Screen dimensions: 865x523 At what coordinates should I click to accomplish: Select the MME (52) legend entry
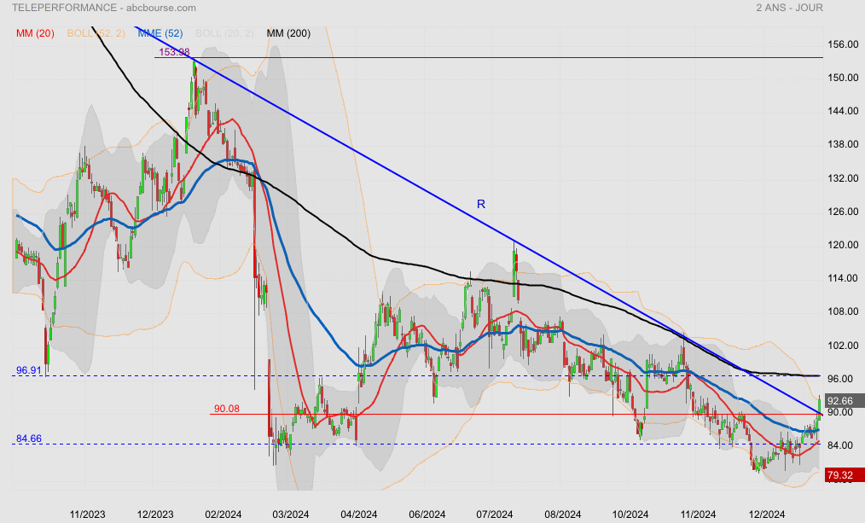160,33
